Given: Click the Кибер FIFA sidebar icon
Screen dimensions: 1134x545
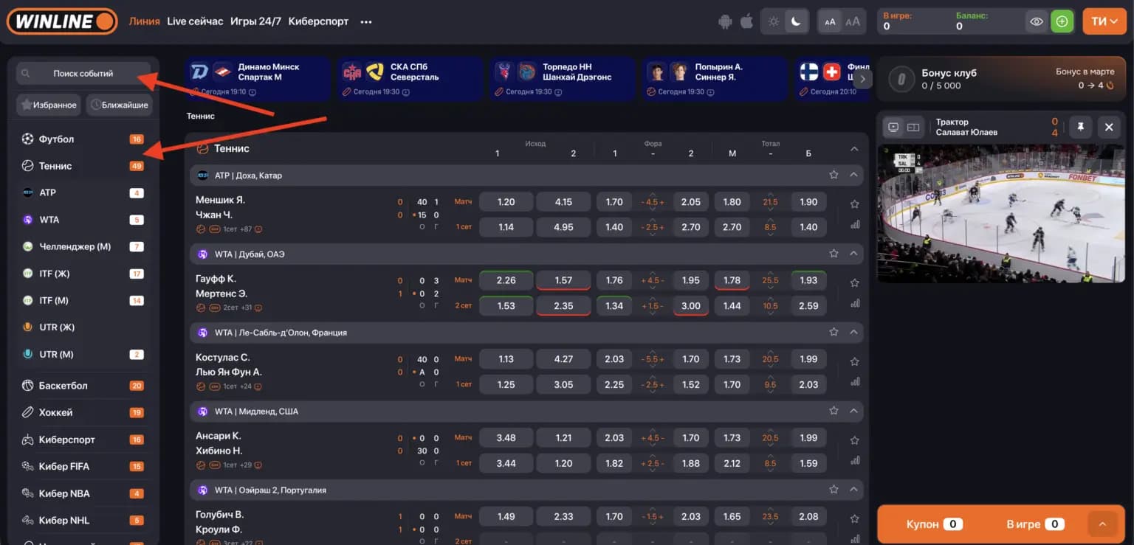Looking at the screenshot, I should click(x=27, y=466).
